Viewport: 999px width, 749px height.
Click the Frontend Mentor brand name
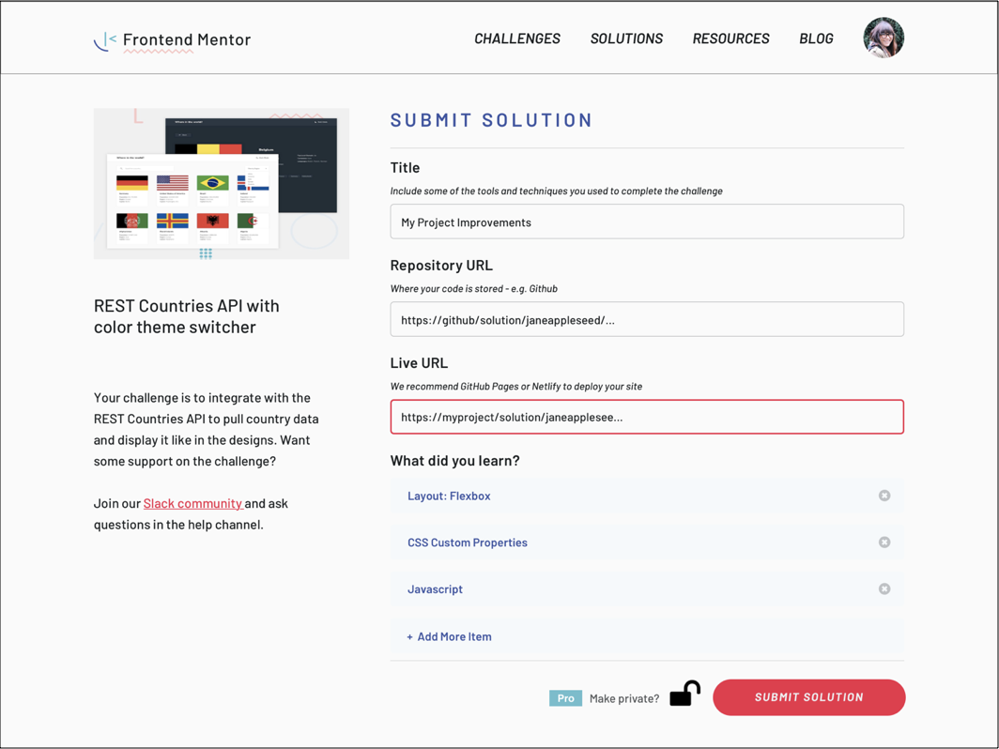[x=187, y=40]
